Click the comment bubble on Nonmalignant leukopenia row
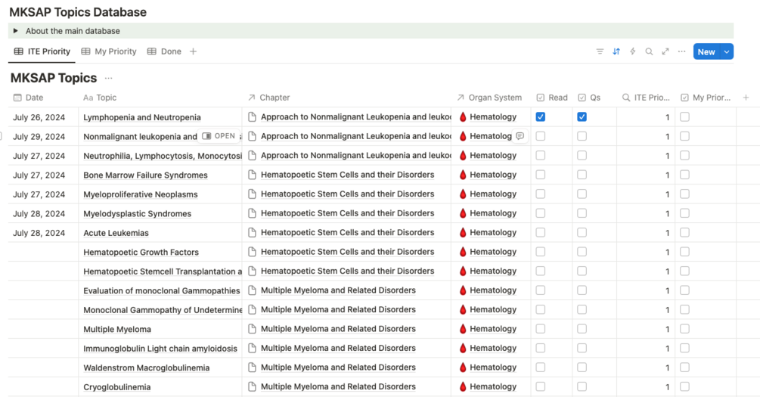This screenshot has width=760, height=397. [x=520, y=136]
